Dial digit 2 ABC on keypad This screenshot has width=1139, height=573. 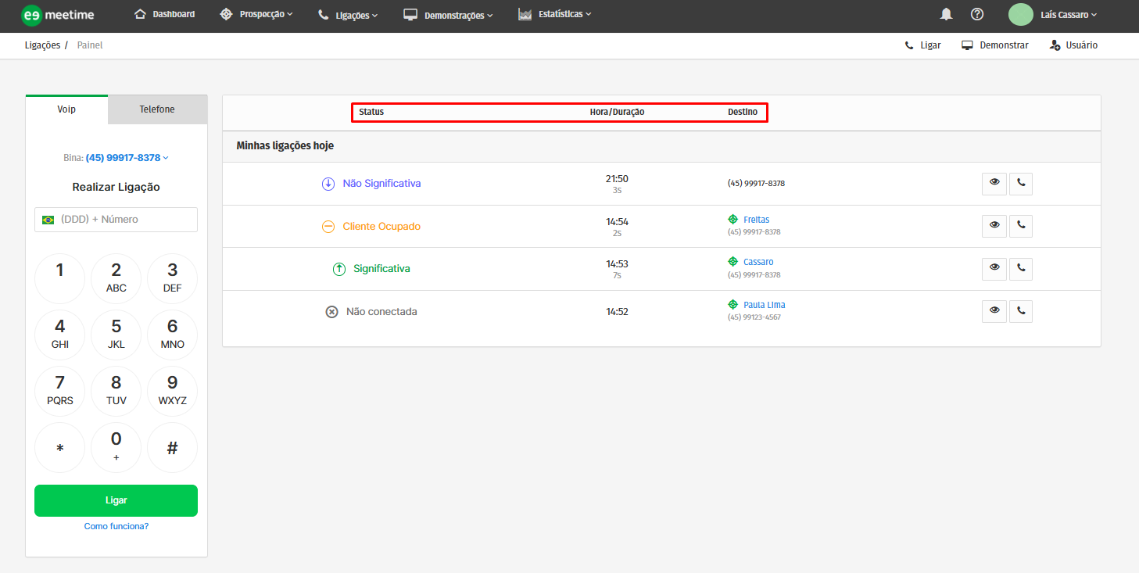click(116, 278)
